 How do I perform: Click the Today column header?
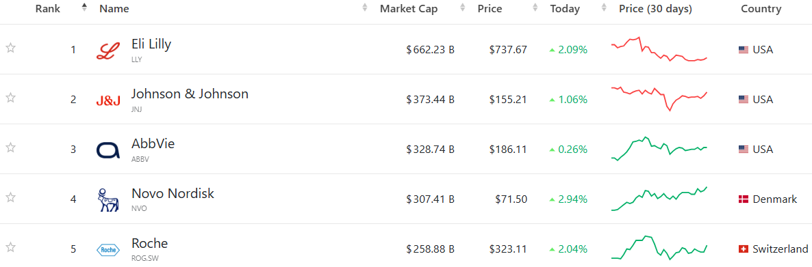(x=564, y=9)
